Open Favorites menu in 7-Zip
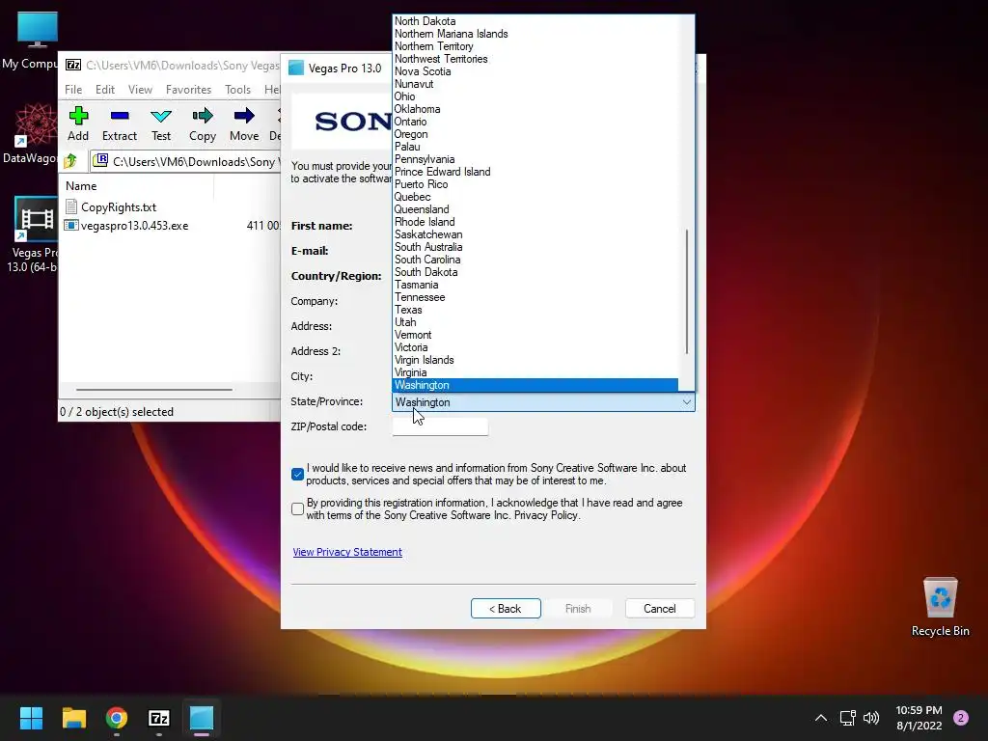The height and width of the screenshot is (741, 988). (x=188, y=90)
